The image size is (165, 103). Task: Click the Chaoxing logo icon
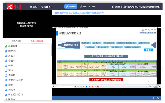10,6
